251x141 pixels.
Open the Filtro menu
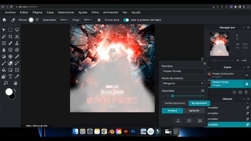tap(95, 12)
